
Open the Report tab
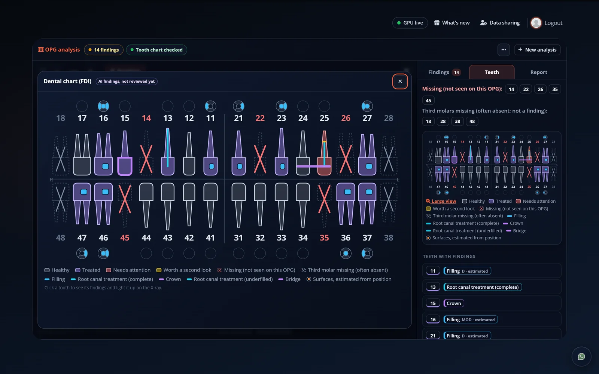coord(539,72)
